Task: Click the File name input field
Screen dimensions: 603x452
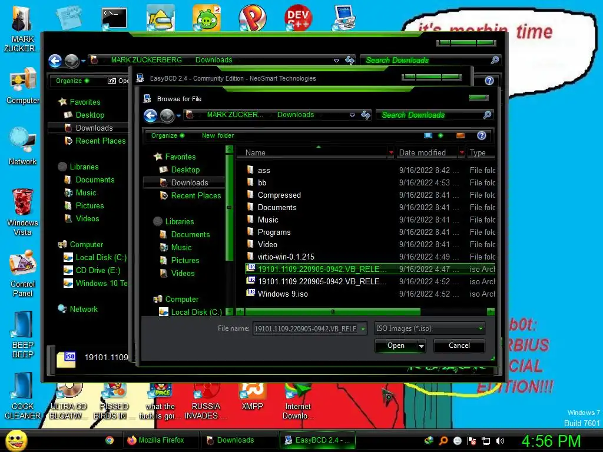Action: [306, 328]
